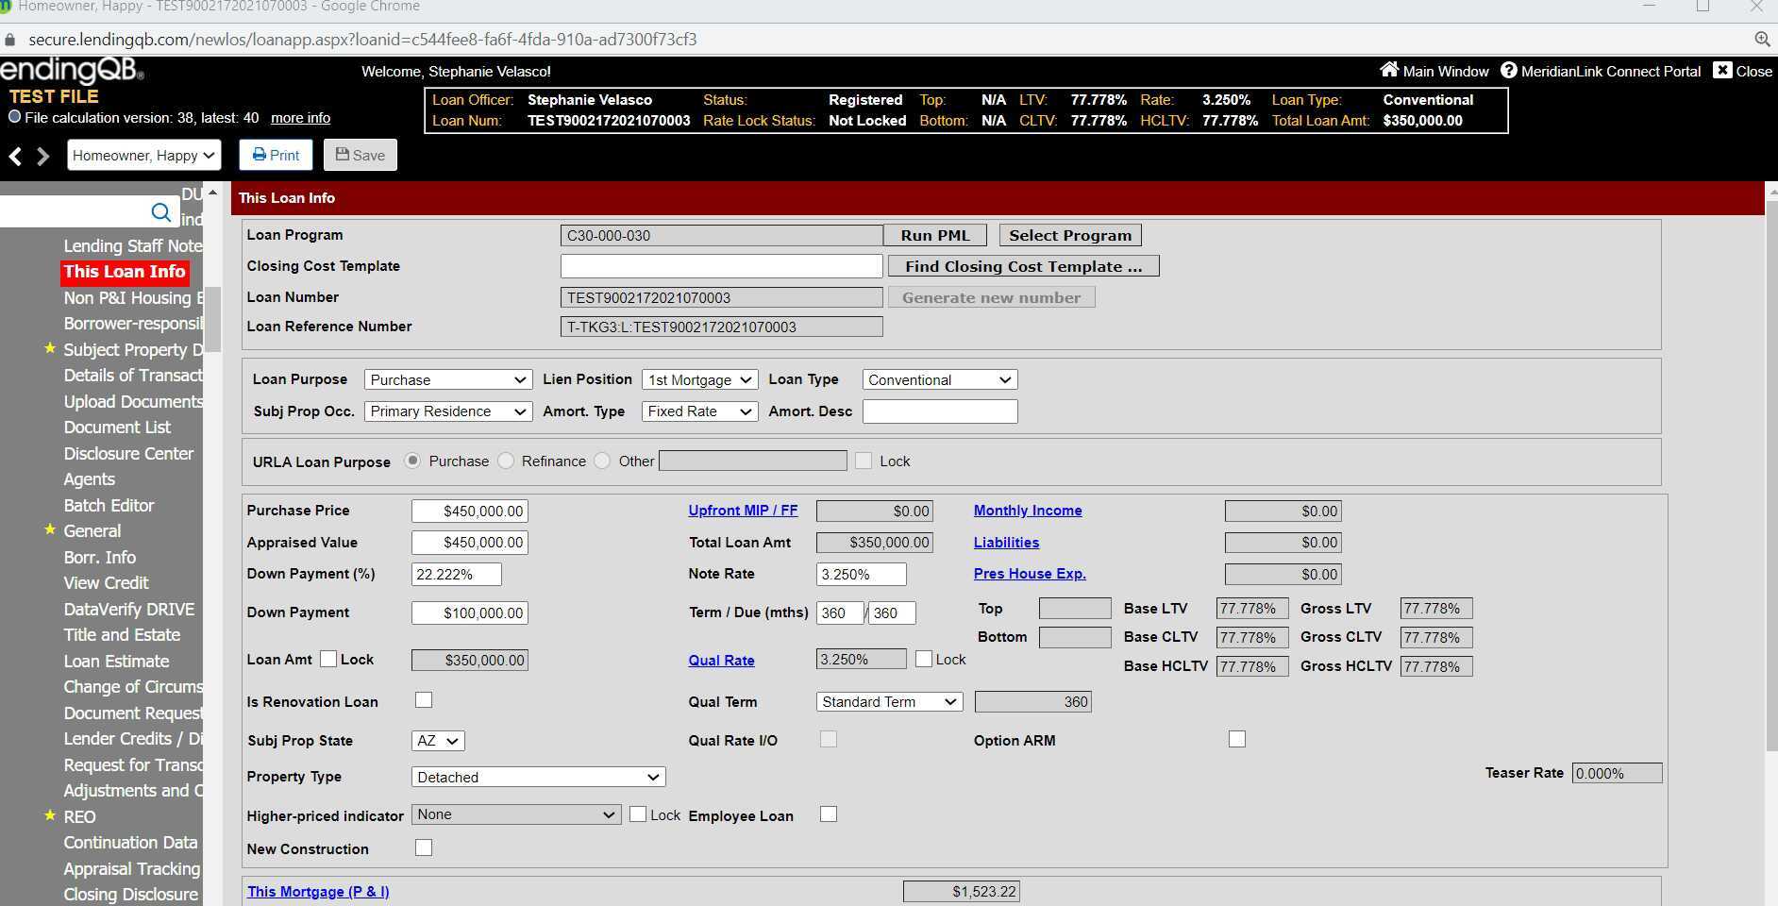
Task: Enable the Loan Amt Lock checkbox
Action: 328,660
